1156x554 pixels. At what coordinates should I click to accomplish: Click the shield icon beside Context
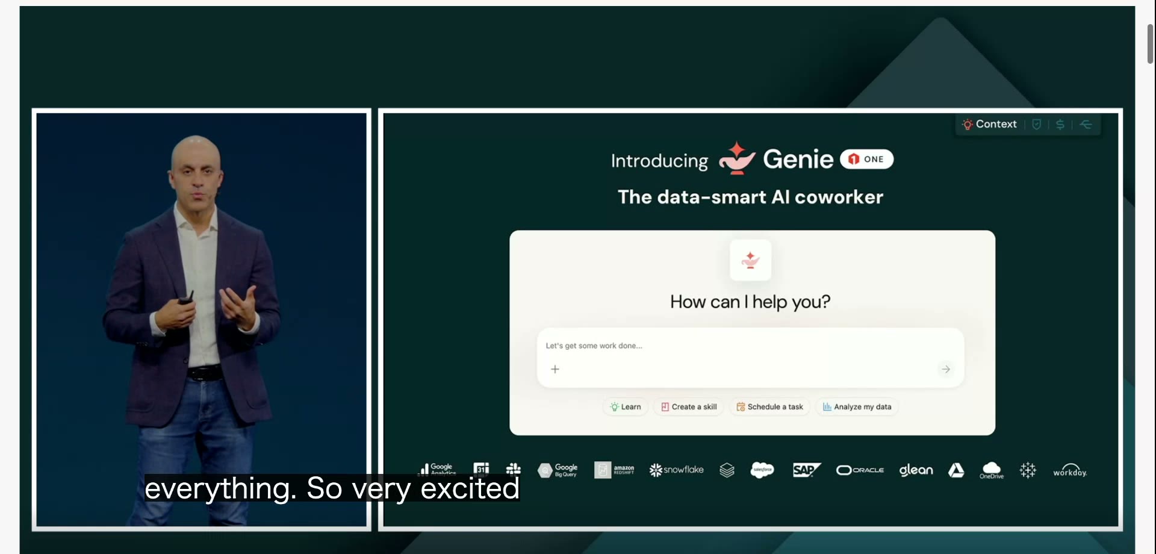(x=1036, y=124)
